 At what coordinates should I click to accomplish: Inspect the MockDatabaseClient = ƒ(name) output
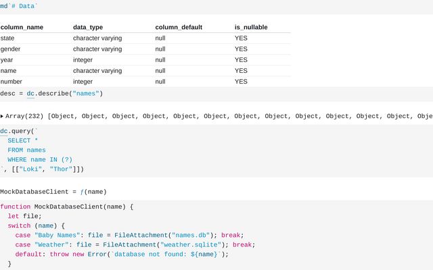pyautogui.click(x=53, y=192)
